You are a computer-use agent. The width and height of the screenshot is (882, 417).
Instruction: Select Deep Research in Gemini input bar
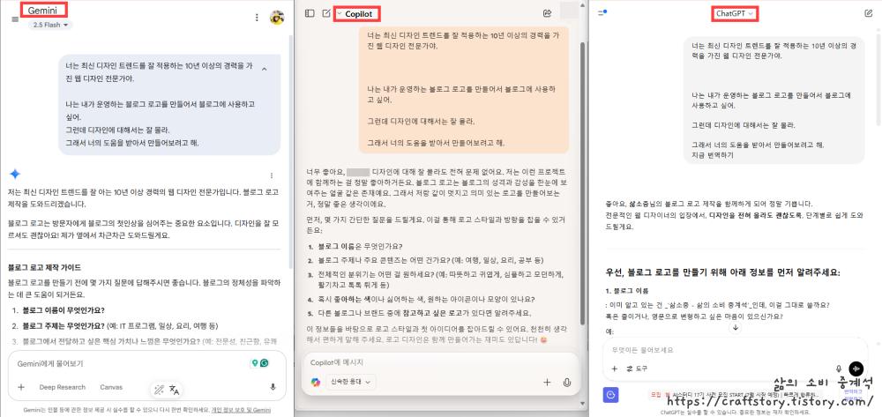click(63, 387)
